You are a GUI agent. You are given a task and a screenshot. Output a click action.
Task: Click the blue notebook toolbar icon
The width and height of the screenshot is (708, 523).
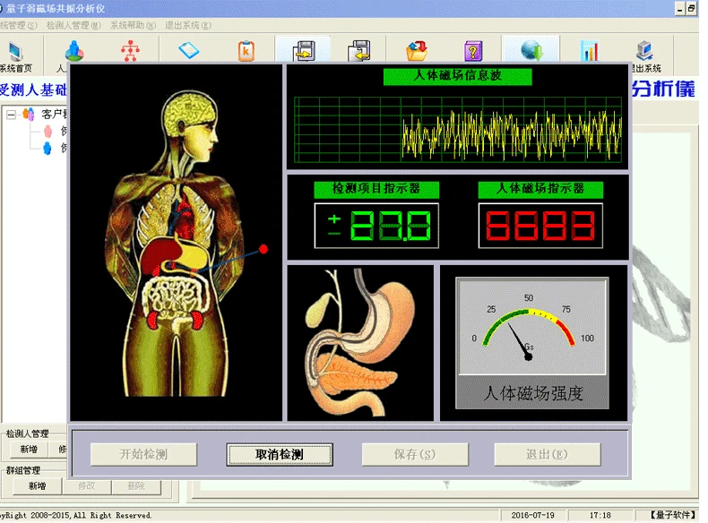point(189,50)
